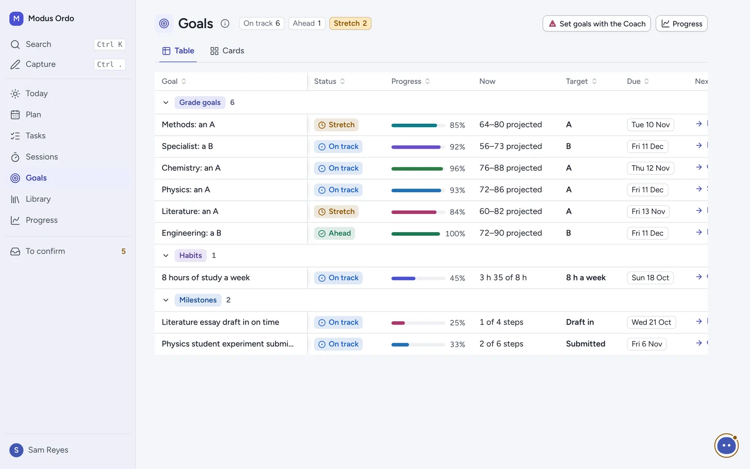
Task: Click the Sun 18 Oct due date
Action: [650, 278]
